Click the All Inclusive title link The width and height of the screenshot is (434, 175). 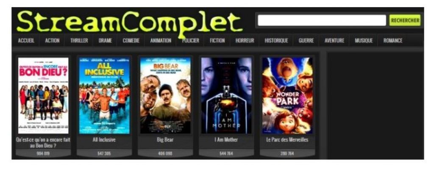coord(104,140)
